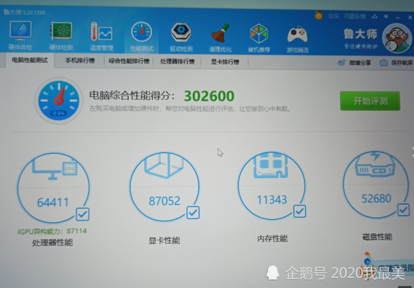Click the skin/upload icon in title bar
The height and width of the screenshot is (288, 414).
375,17
